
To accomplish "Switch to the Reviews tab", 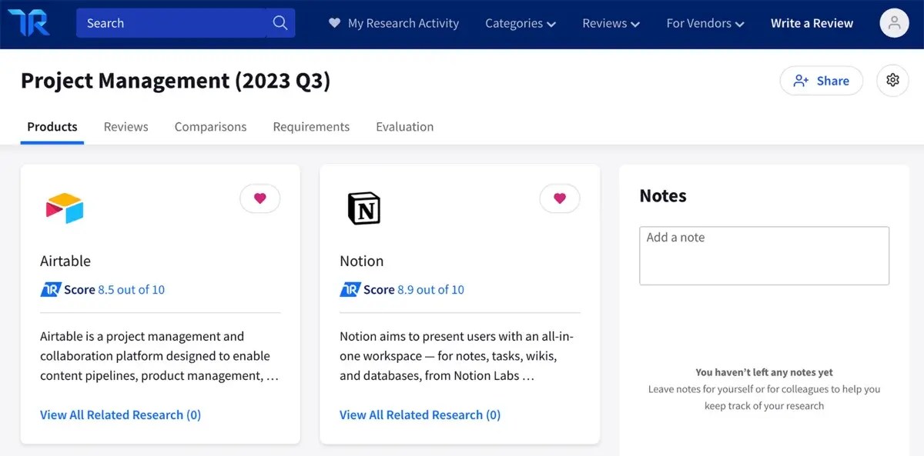I will click(x=126, y=127).
